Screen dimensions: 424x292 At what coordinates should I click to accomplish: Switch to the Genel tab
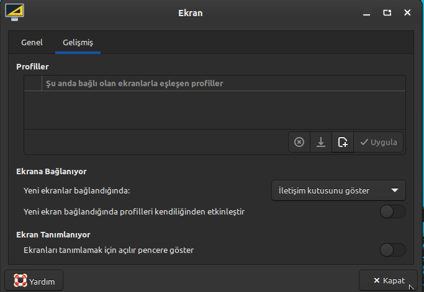coord(32,42)
